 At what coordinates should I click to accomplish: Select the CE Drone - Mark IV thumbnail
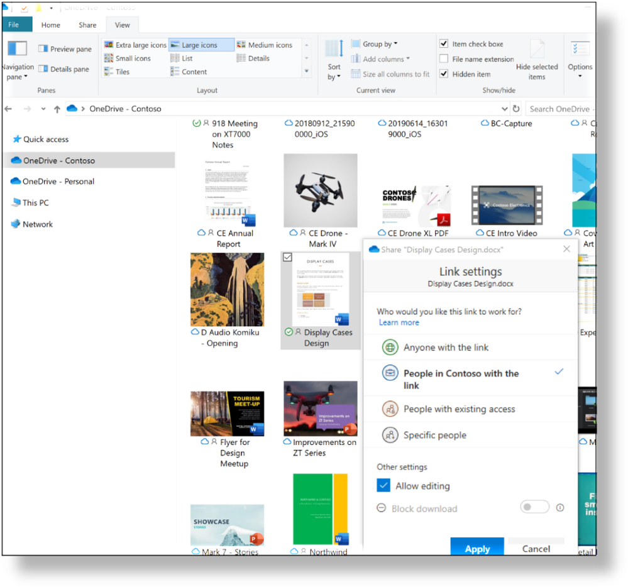[321, 190]
